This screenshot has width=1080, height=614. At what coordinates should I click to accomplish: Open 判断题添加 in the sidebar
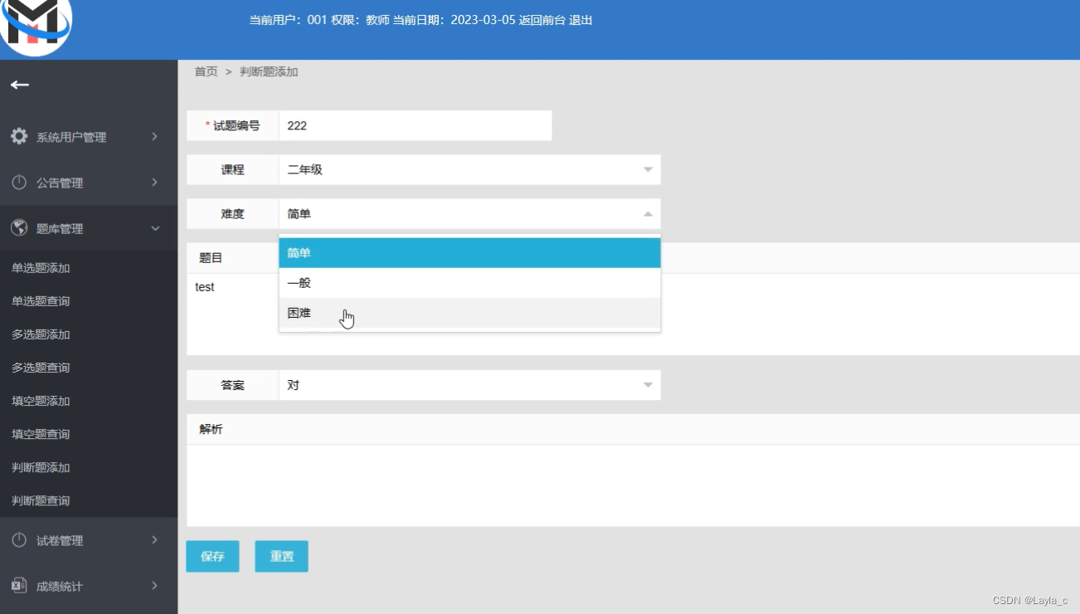41,467
